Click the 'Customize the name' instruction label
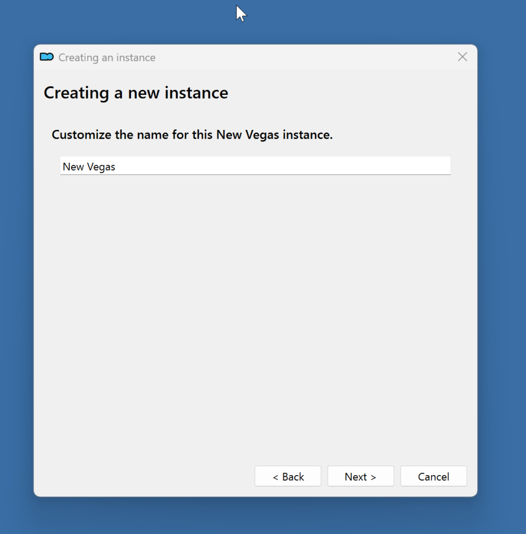Viewport: 526px width, 534px height. [x=192, y=135]
